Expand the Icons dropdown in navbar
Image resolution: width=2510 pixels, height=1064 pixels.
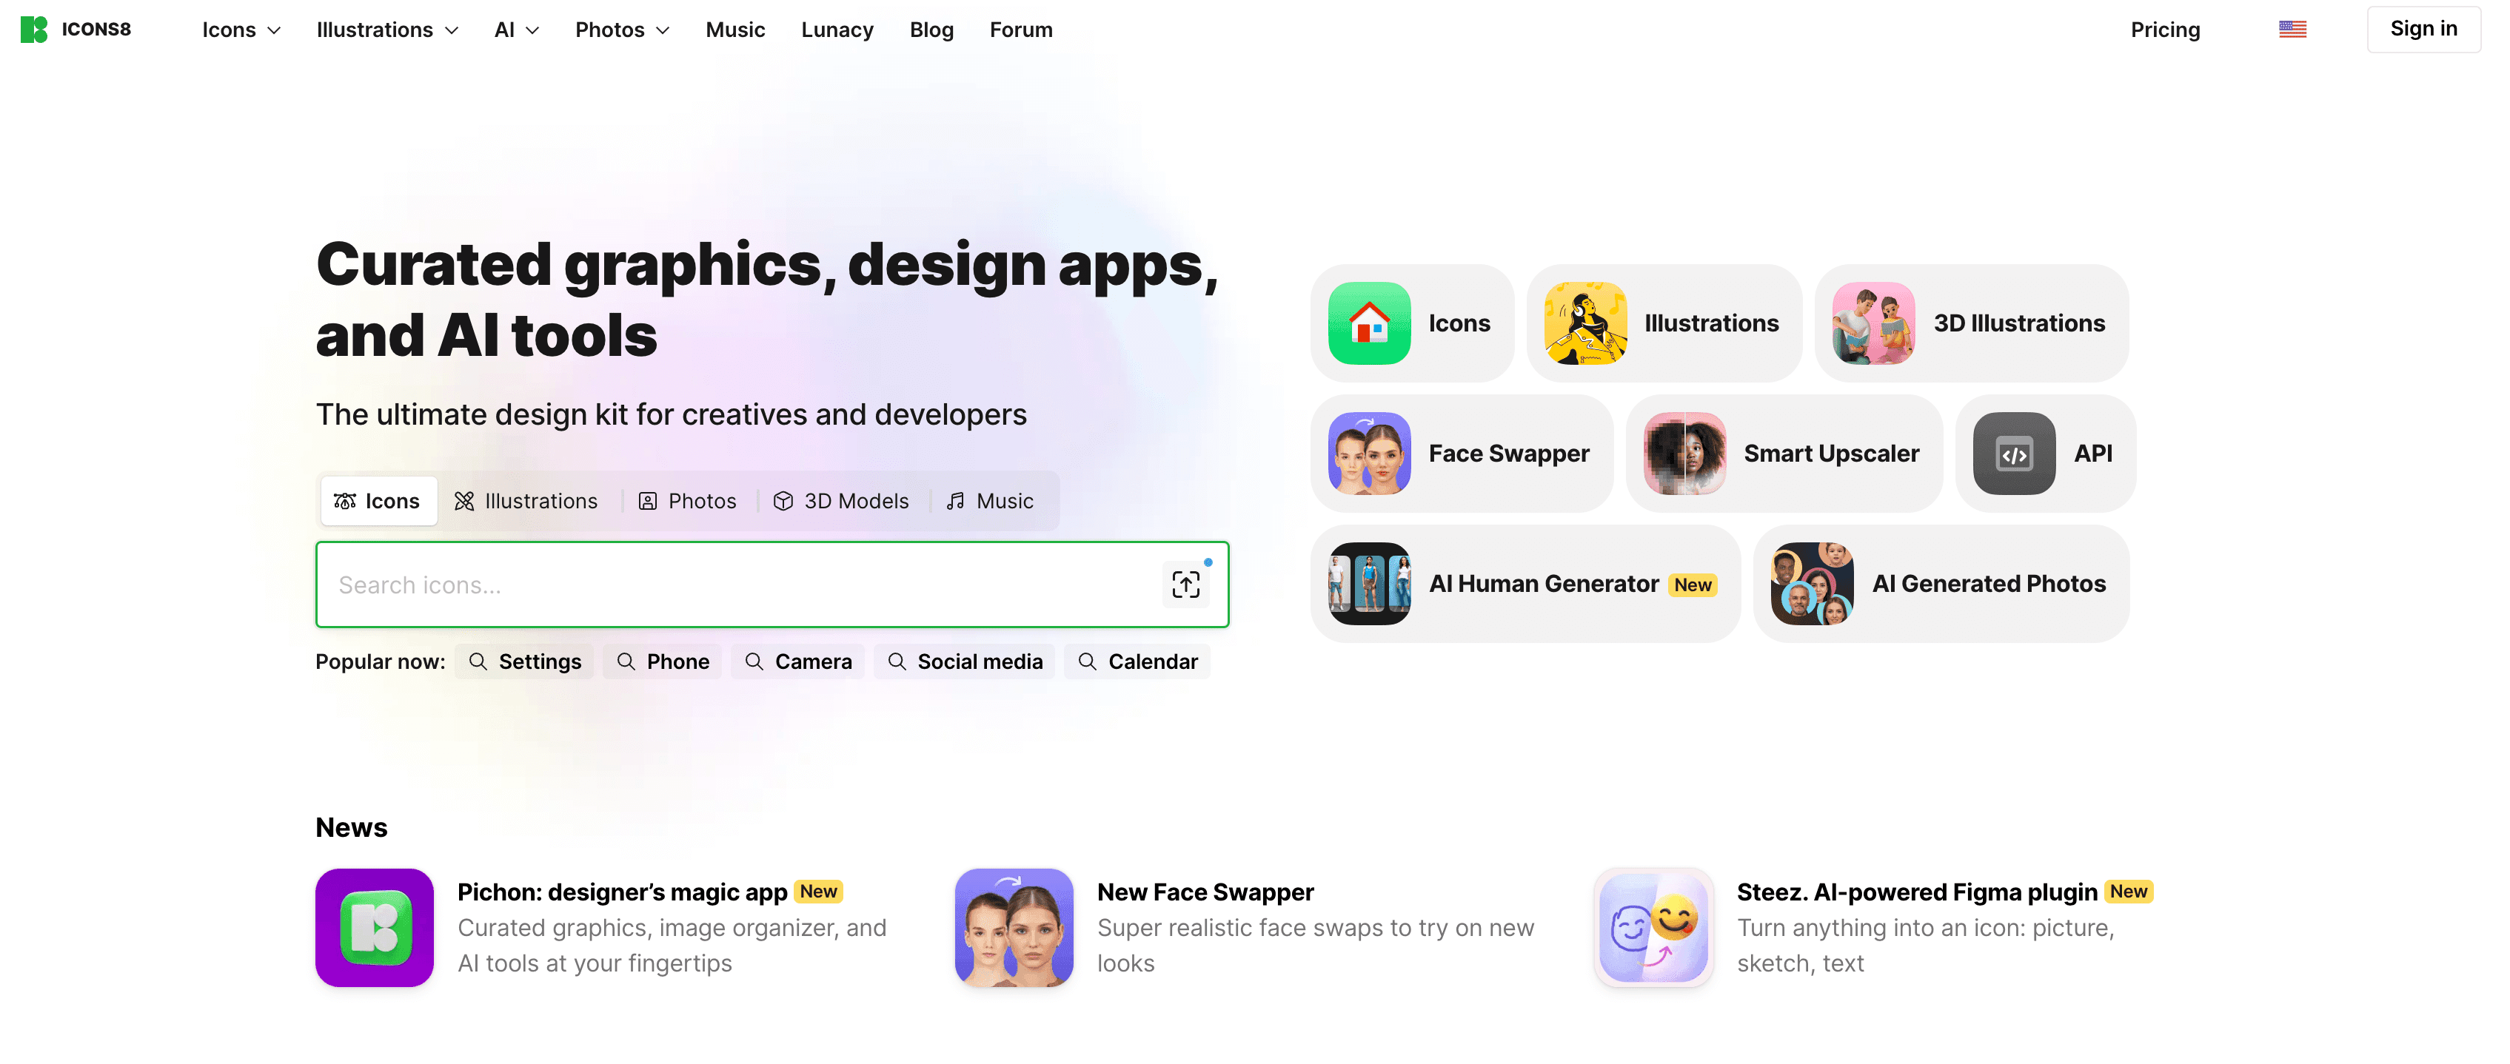tap(241, 29)
